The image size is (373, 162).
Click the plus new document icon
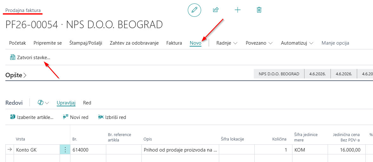coord(237,10)
